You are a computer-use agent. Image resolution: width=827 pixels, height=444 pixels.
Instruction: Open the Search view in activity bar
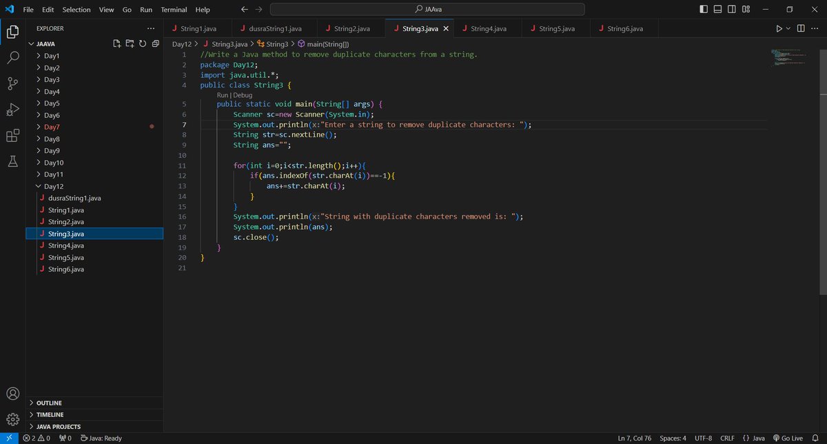click(12, 58)
